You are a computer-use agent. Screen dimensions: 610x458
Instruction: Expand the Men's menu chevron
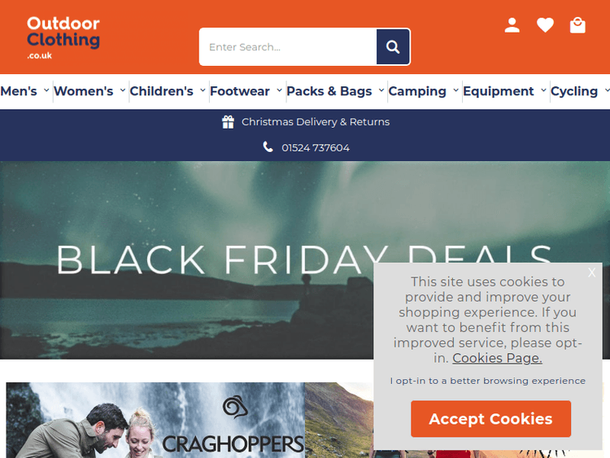46,90
